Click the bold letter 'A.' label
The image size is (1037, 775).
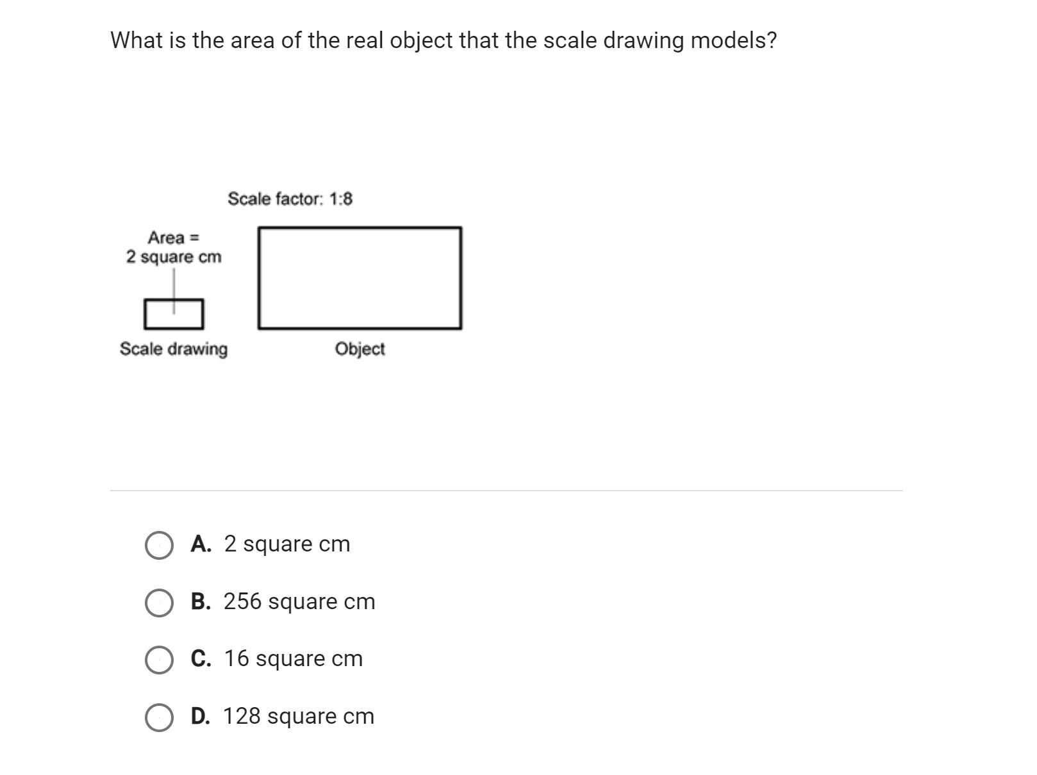(x=201, y=544)
